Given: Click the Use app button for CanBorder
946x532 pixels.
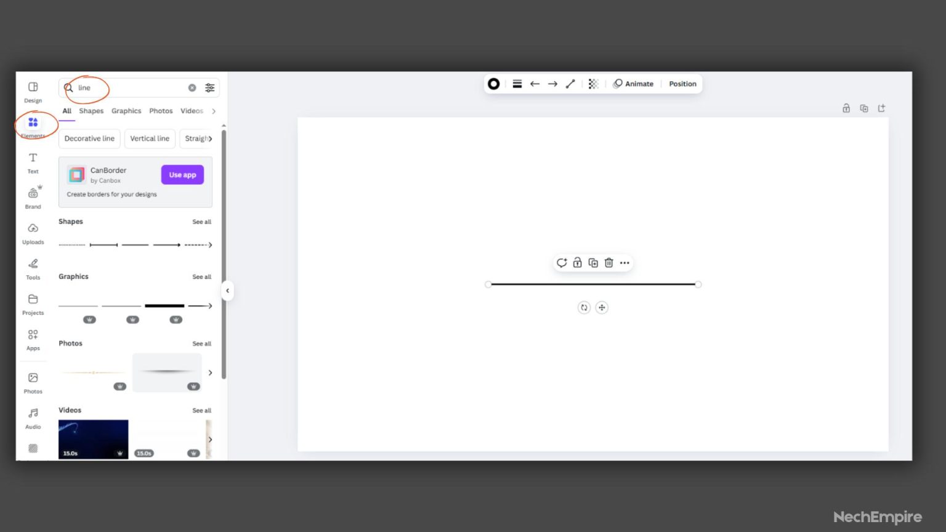Looking at the screenshot, I should click(x=182, y=174).
